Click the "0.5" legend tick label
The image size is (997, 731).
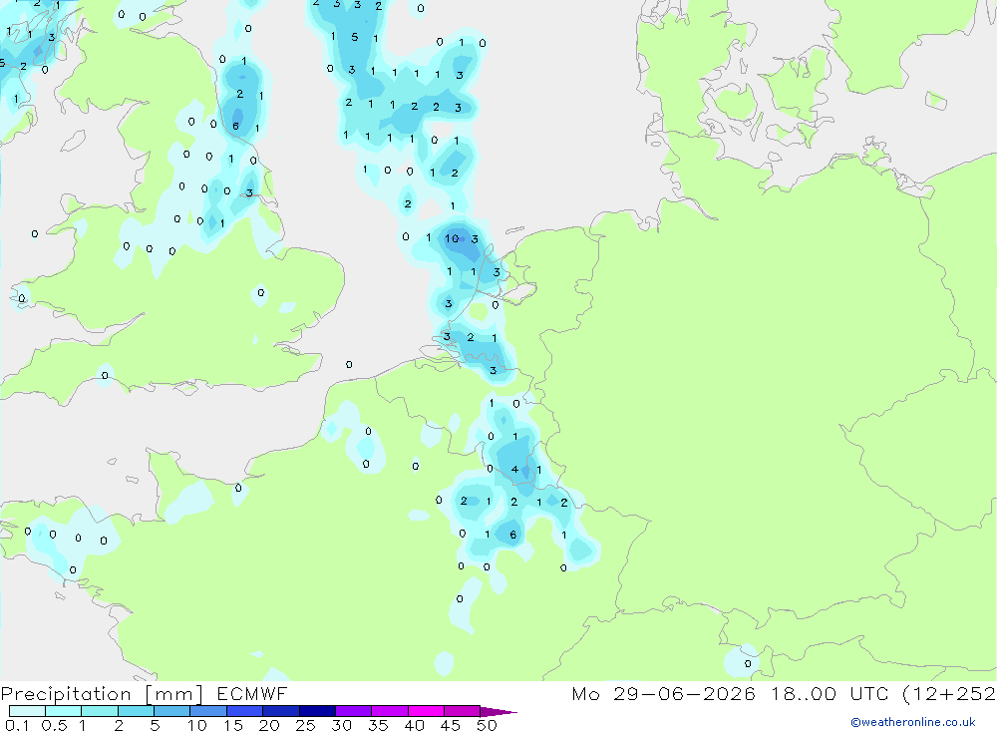tap(54, 725)
